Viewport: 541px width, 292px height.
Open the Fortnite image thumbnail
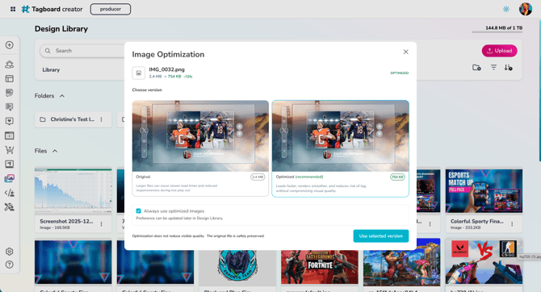point(320,266)
